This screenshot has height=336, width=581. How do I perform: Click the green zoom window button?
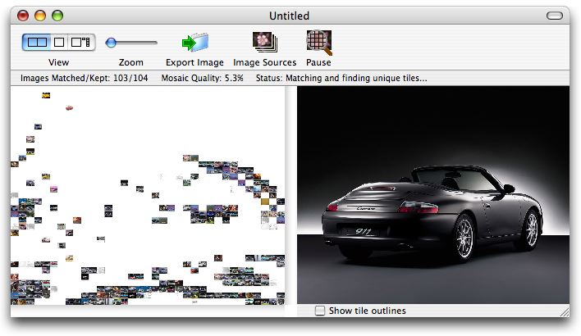pos(57,16)
